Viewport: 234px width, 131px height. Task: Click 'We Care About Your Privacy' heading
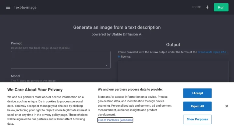[x=35, y=90]
